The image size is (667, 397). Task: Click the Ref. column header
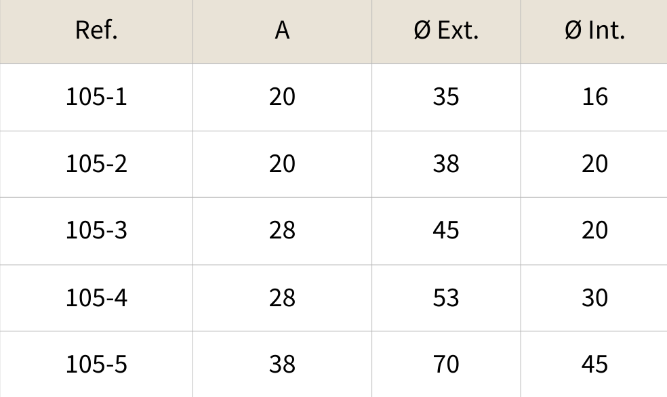(96, 30)
